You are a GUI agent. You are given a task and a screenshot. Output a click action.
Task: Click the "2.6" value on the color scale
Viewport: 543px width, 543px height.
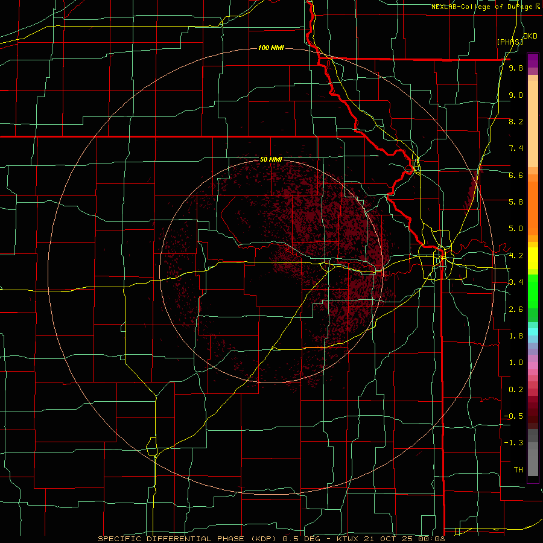[516, 310]
